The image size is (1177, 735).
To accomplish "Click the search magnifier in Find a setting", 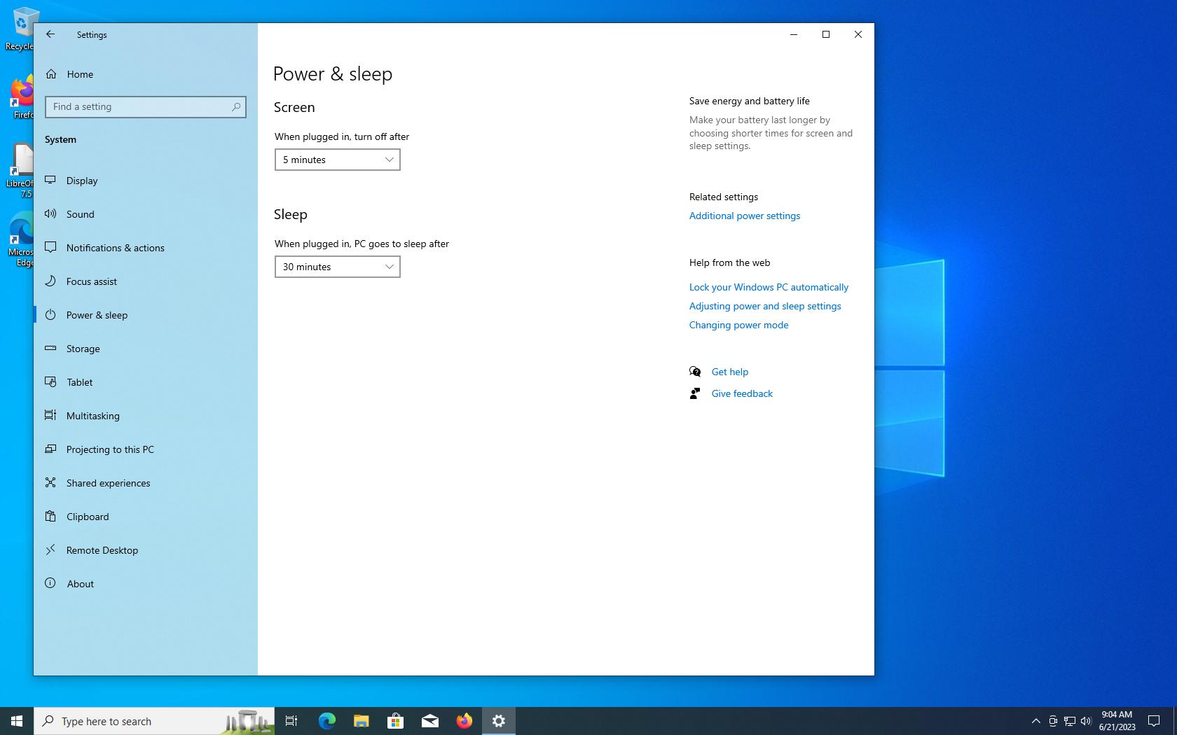I will click(x=236, y=107).
